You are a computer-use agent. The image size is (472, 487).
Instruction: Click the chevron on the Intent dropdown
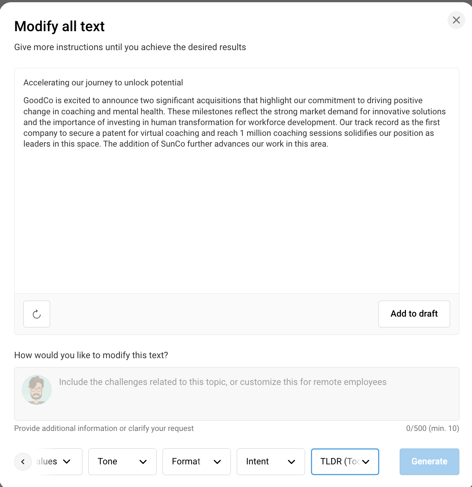tap(292, 462)
